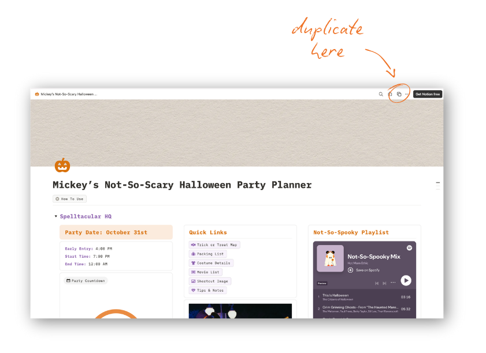Open the How To Use button

click(x=69, y=199)
